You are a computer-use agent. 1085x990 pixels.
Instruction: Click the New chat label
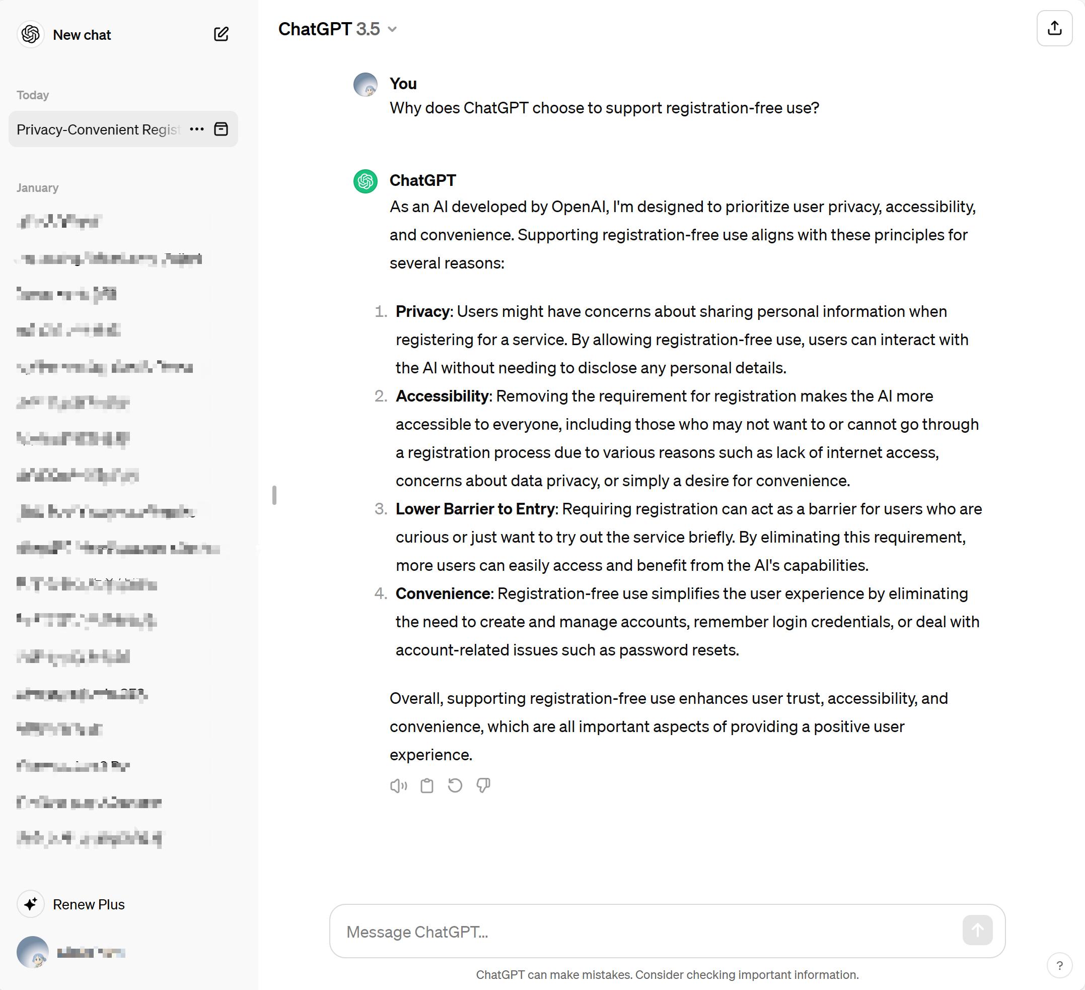pos(82,35)
